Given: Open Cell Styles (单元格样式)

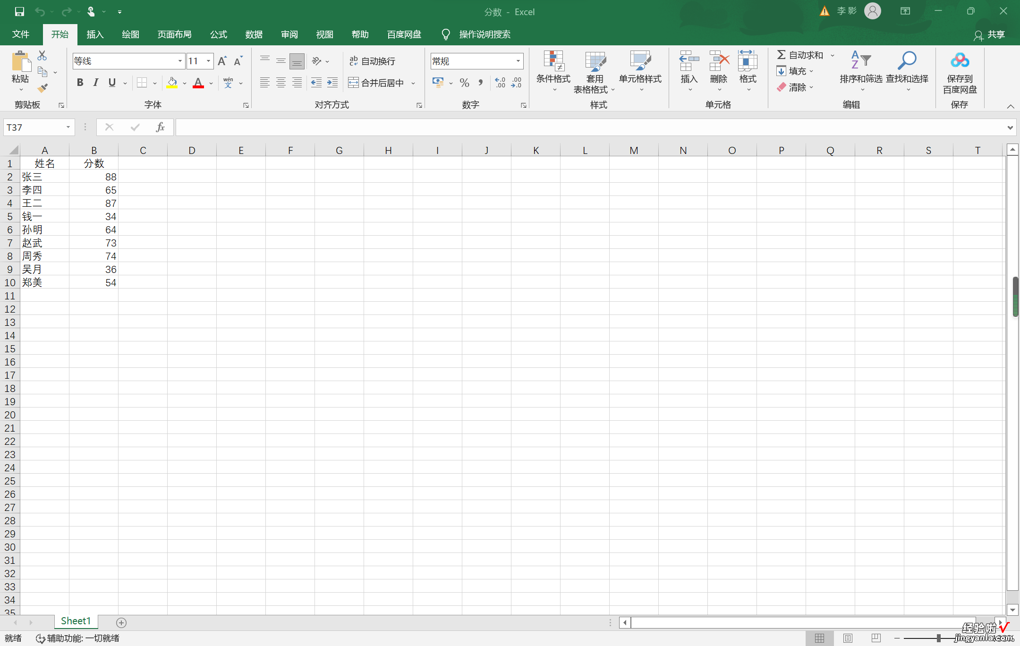Looking at the screenshot, I should click(640, 71).
